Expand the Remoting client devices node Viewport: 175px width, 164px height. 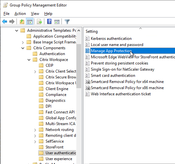click(35, 136)
